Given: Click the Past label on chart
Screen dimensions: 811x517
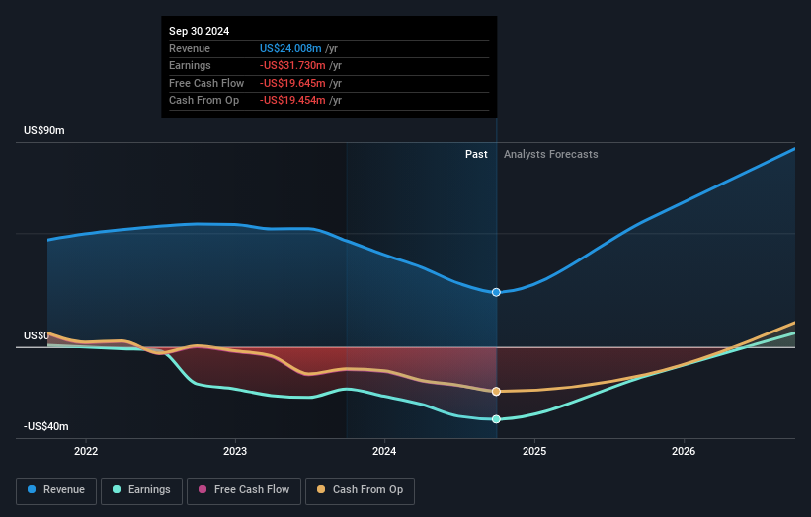Looking at the screenshot, I should coord(476,155).
